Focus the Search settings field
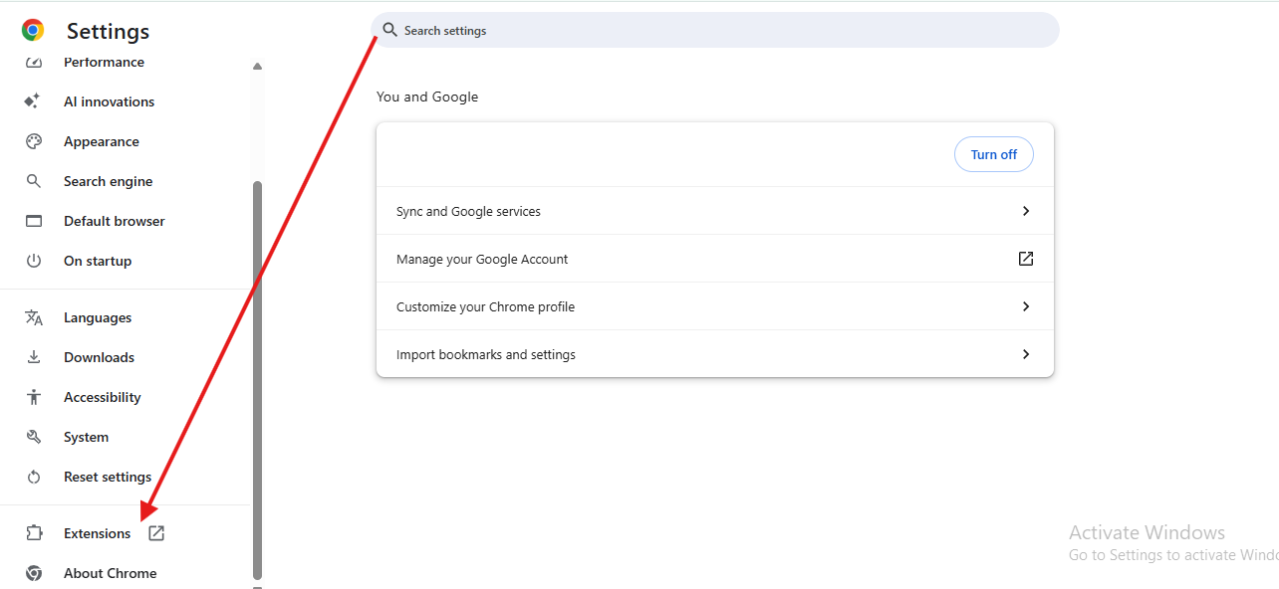The height and width of the screenshot is (589, 1279). (x=715, y=30)
